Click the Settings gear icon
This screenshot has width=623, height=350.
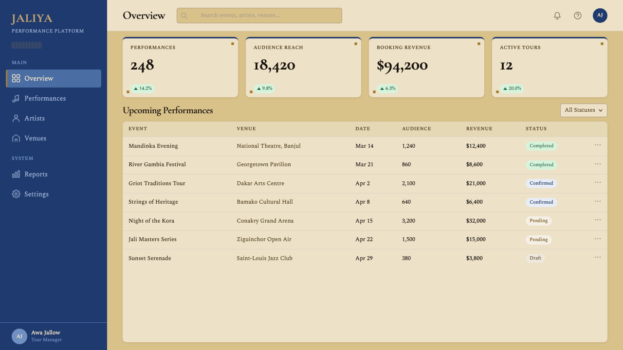point(16,194)
